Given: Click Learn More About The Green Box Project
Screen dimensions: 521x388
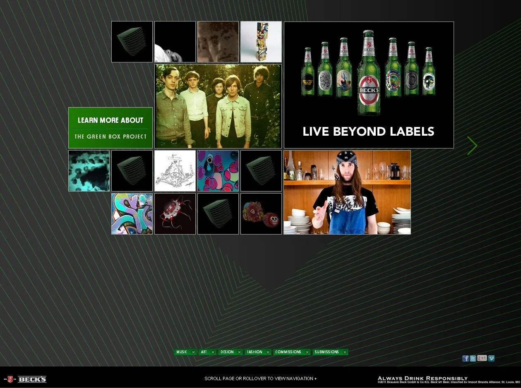Looking at the screenshot, I should coord(110,128).
